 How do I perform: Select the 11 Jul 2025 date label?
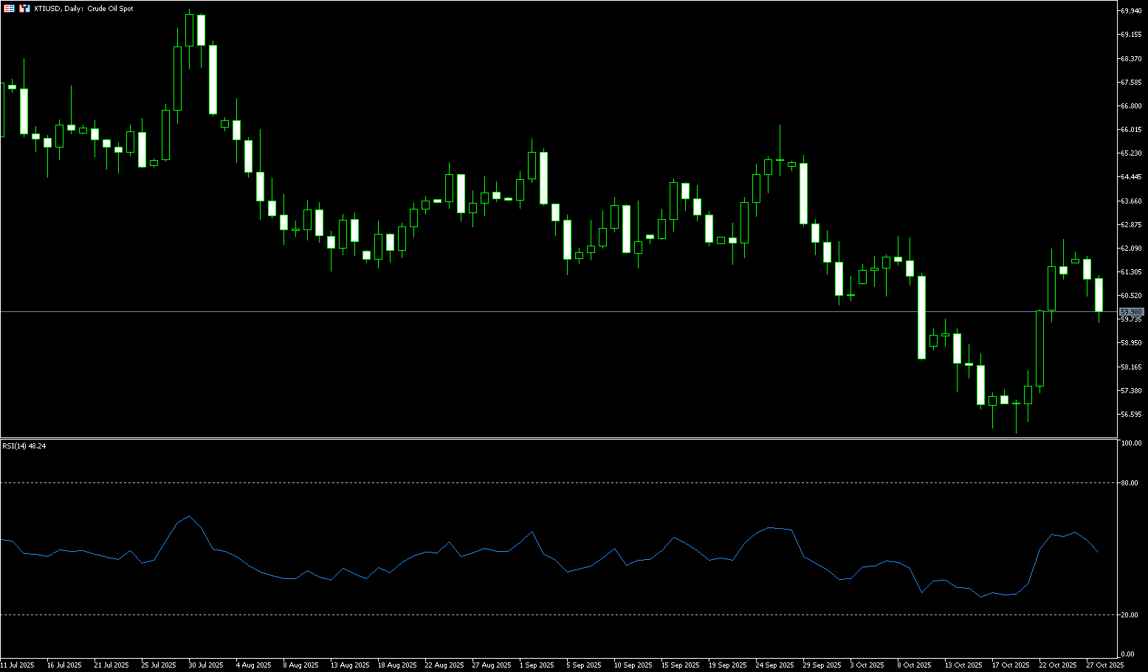coord(18,665)
